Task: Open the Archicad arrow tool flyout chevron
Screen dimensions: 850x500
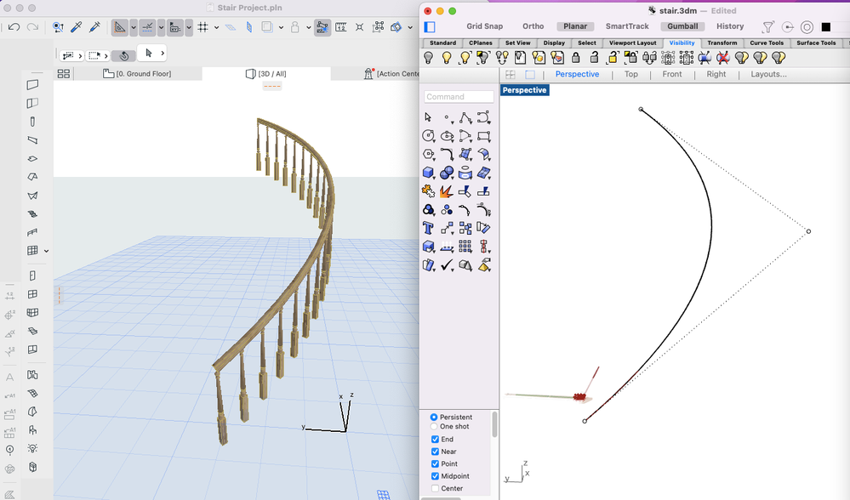Action: coord(163,54)
